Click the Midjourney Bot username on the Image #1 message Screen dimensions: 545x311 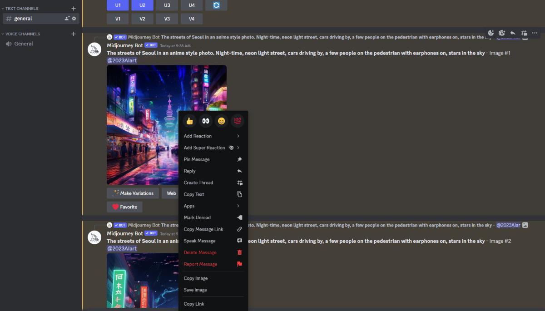click(125, 45)
